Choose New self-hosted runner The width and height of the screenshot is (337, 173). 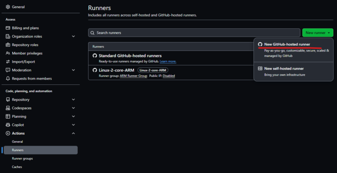[293, 71]
